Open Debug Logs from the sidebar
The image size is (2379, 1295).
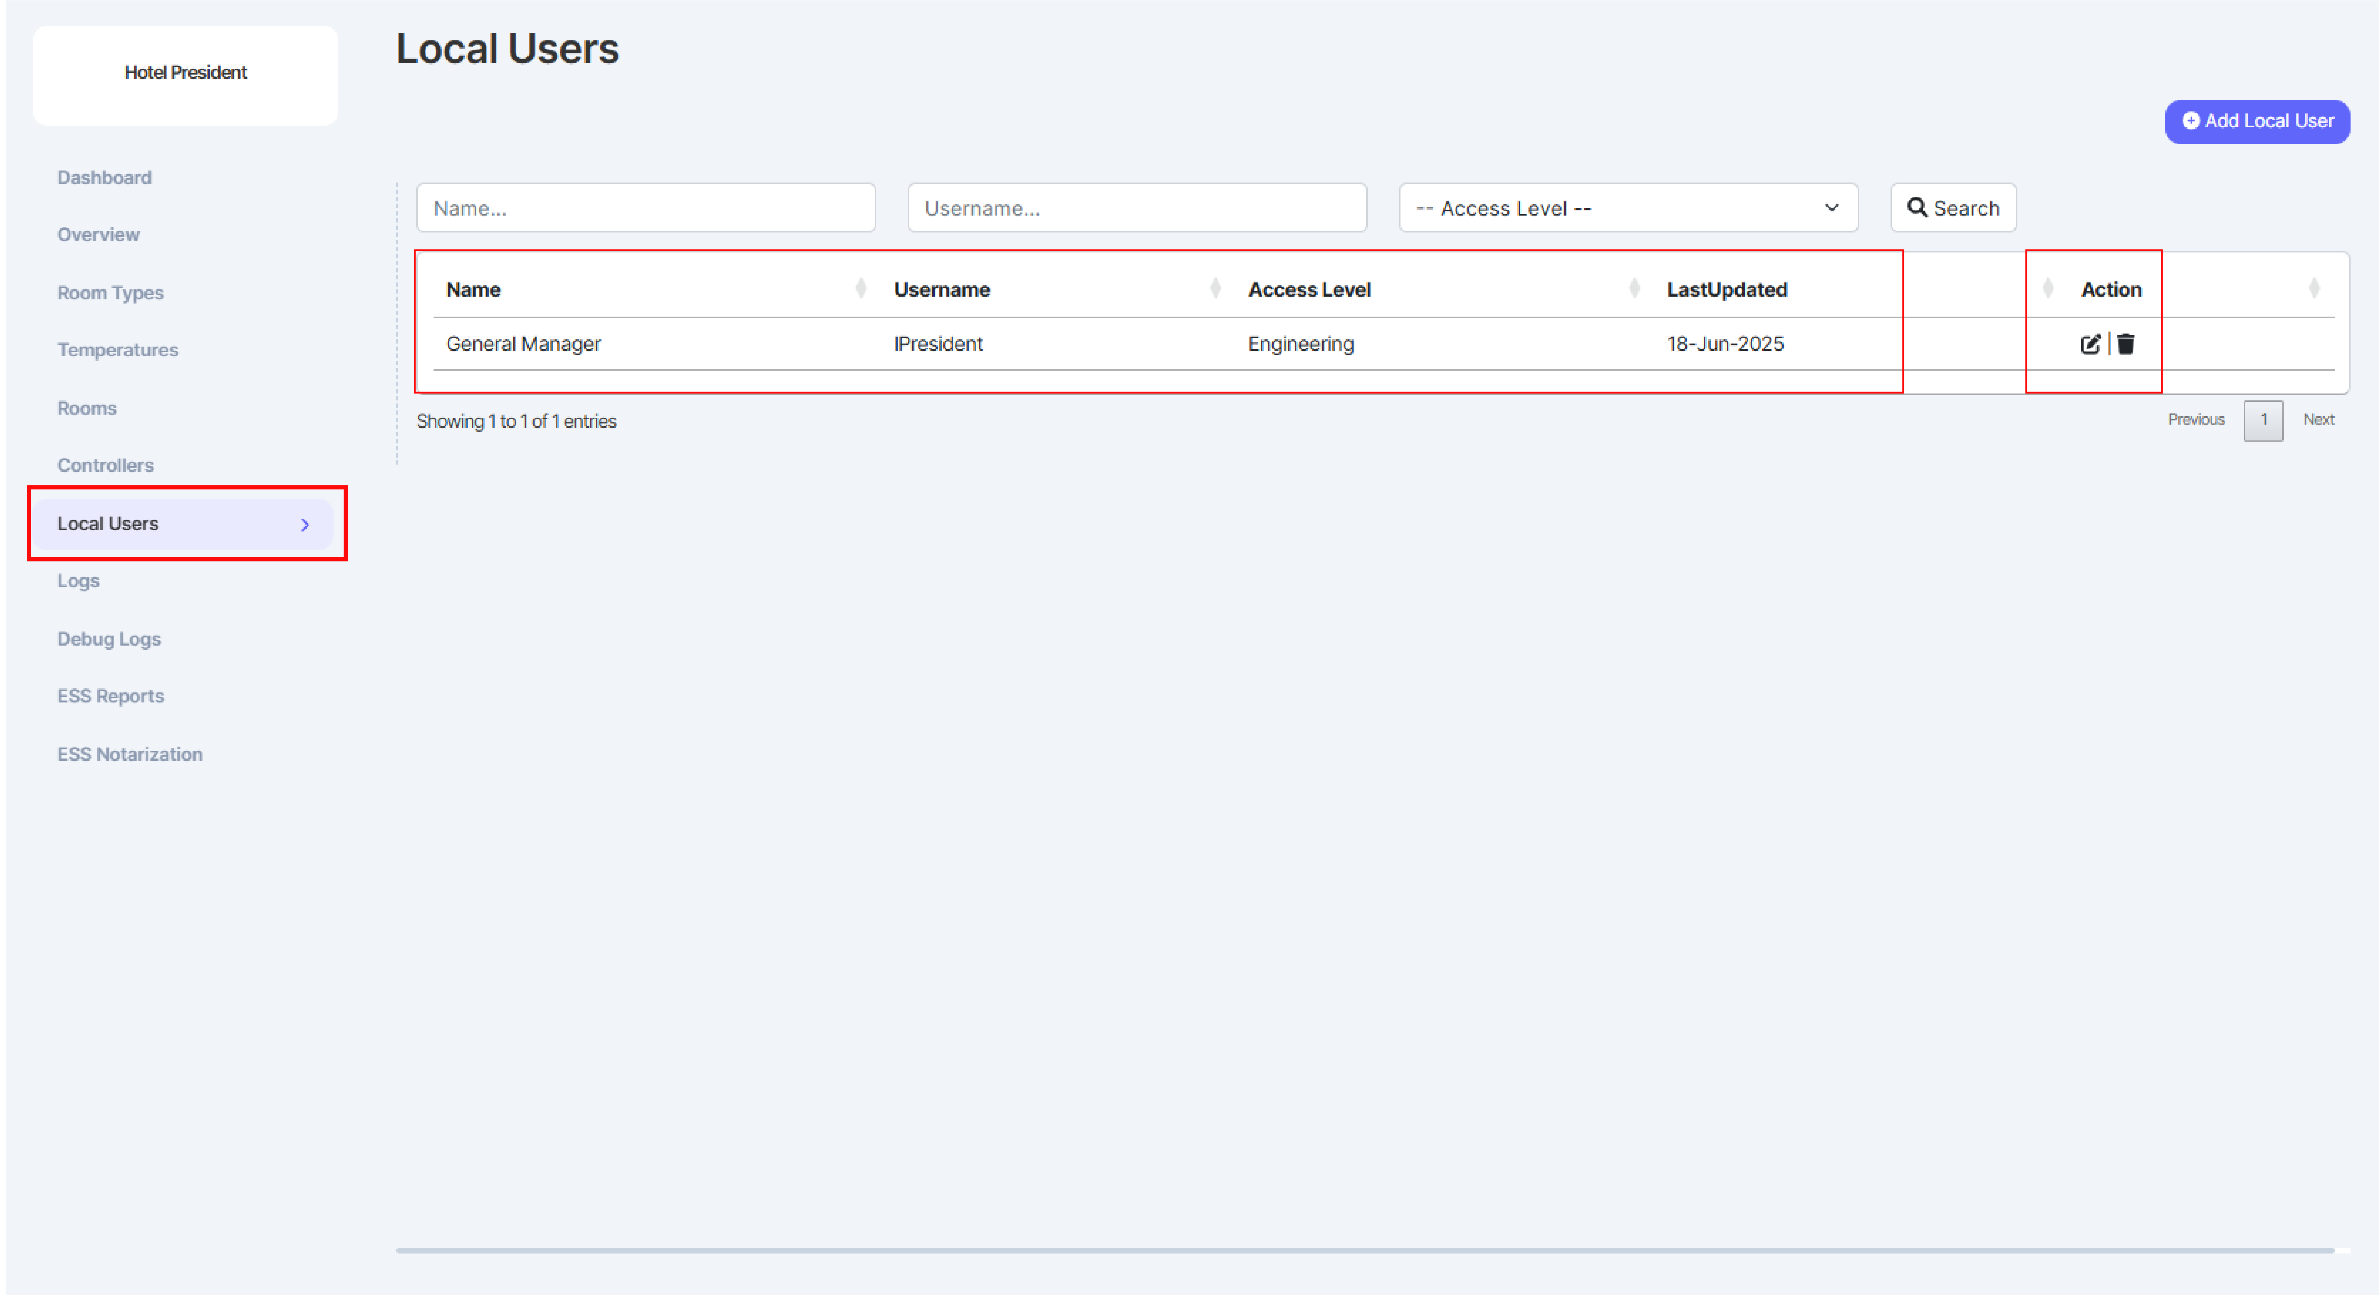[109, 639]
